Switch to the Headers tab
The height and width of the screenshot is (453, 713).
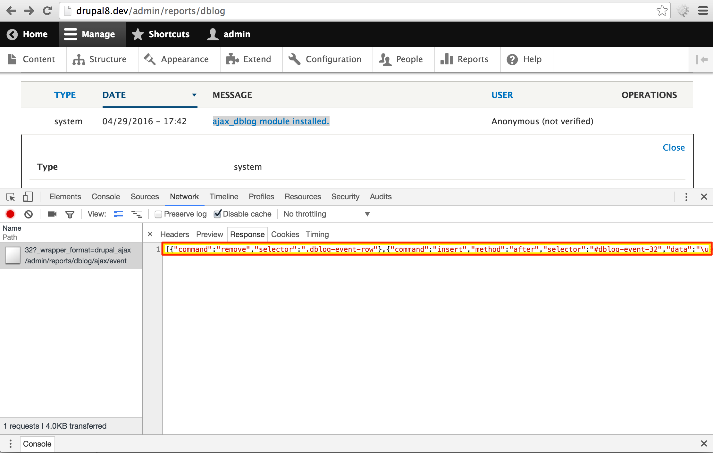coord(174,235)
